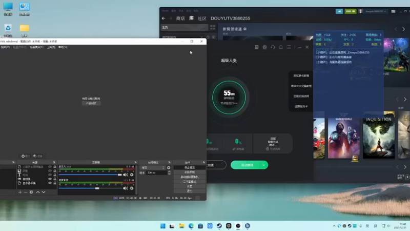Open accelerator customer service headset icon
The image size is (410, 231).
pos(273,47)
